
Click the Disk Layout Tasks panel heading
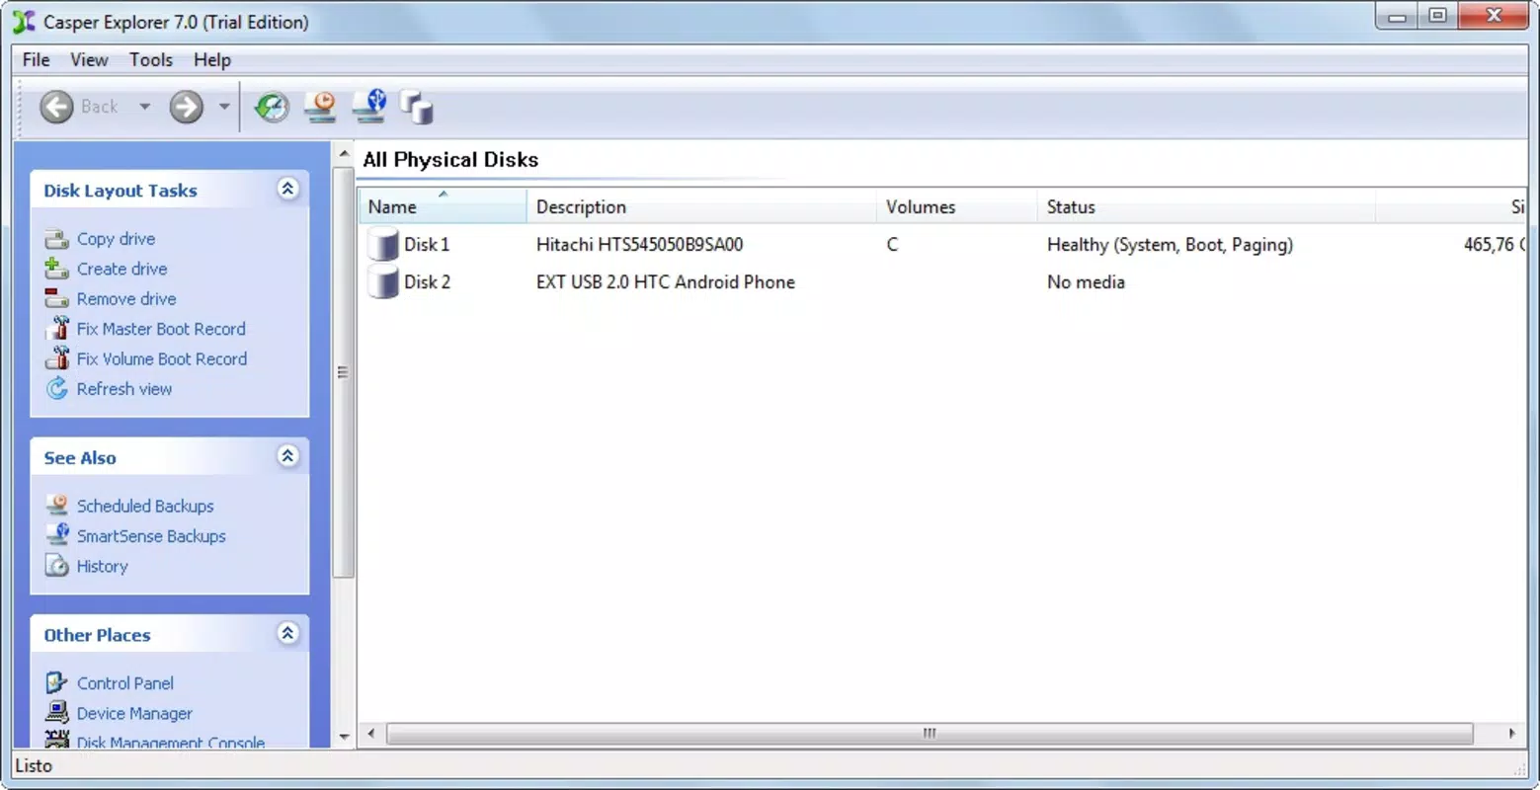pyautogui.click(x=121, y=191)
